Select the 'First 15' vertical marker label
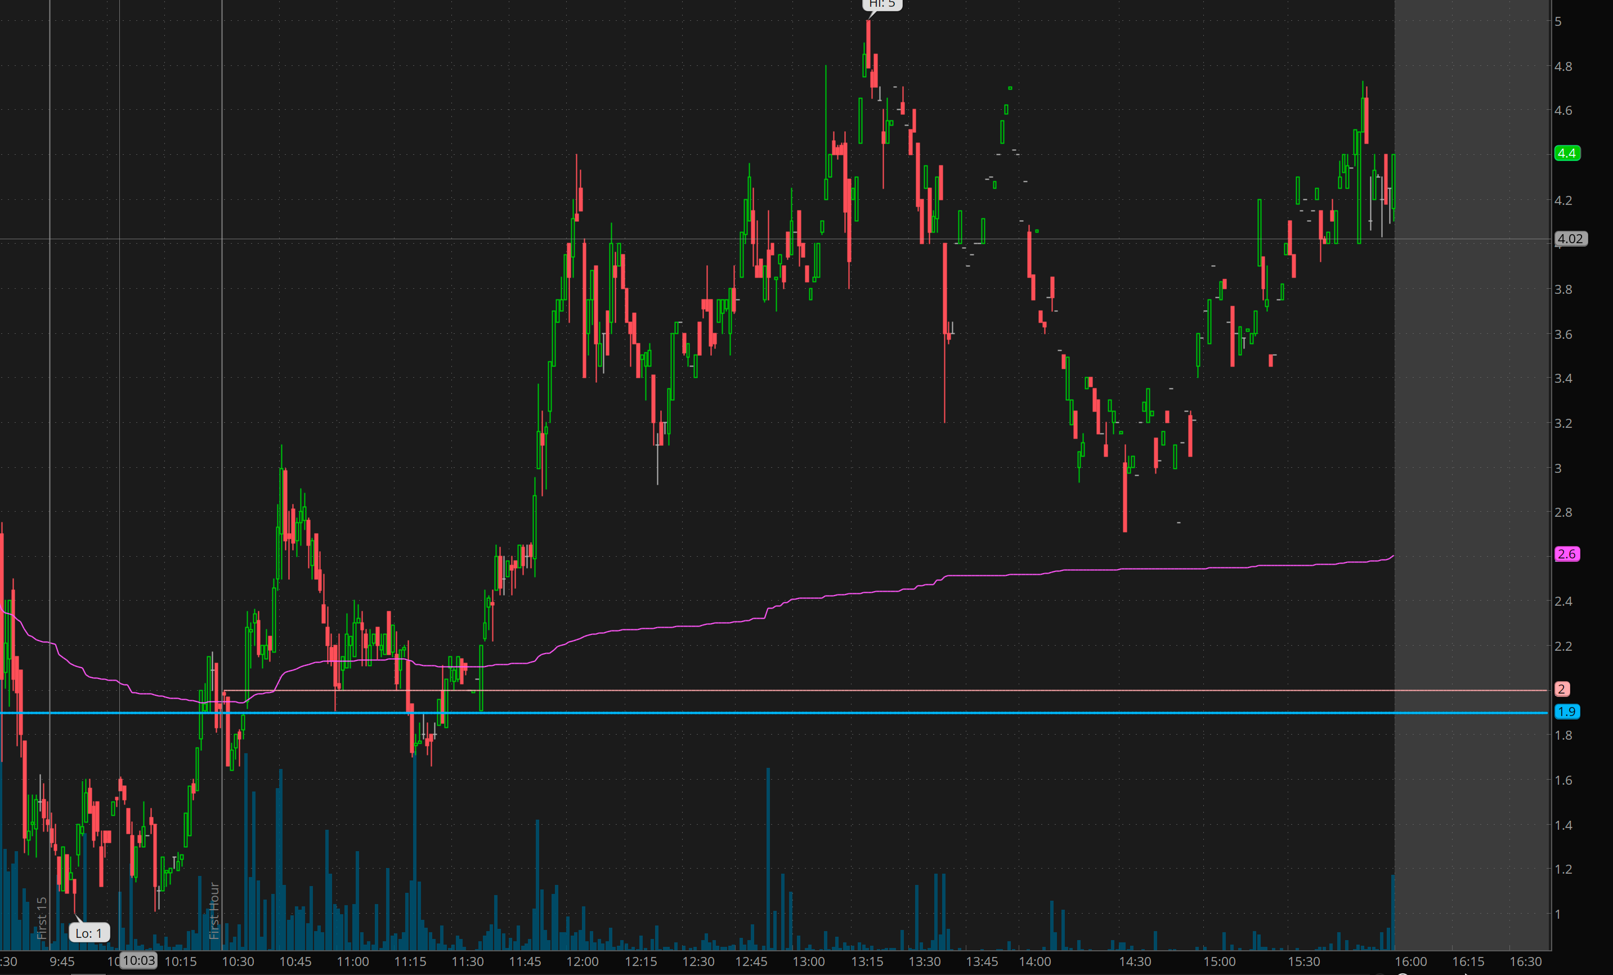 (x=42, y=918)
